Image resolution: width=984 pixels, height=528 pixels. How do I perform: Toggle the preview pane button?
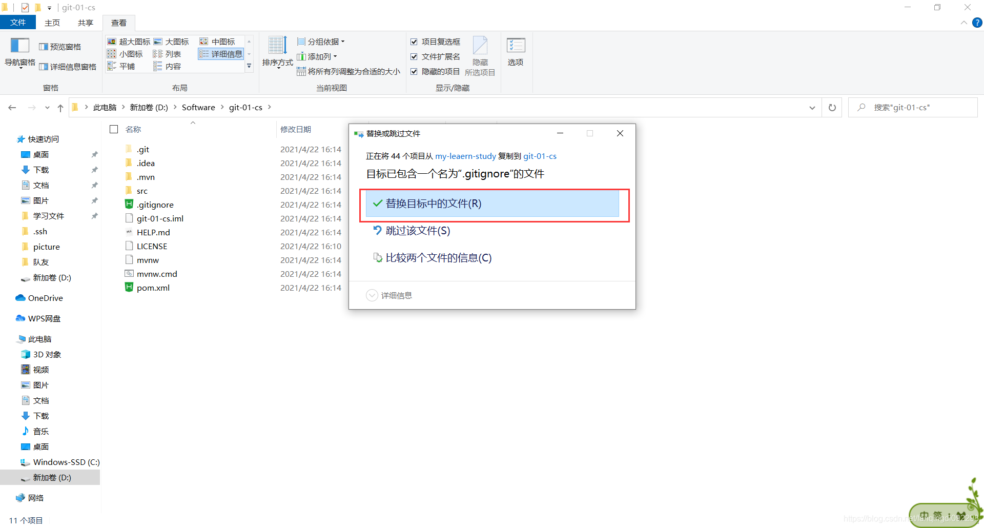[60, 47]
